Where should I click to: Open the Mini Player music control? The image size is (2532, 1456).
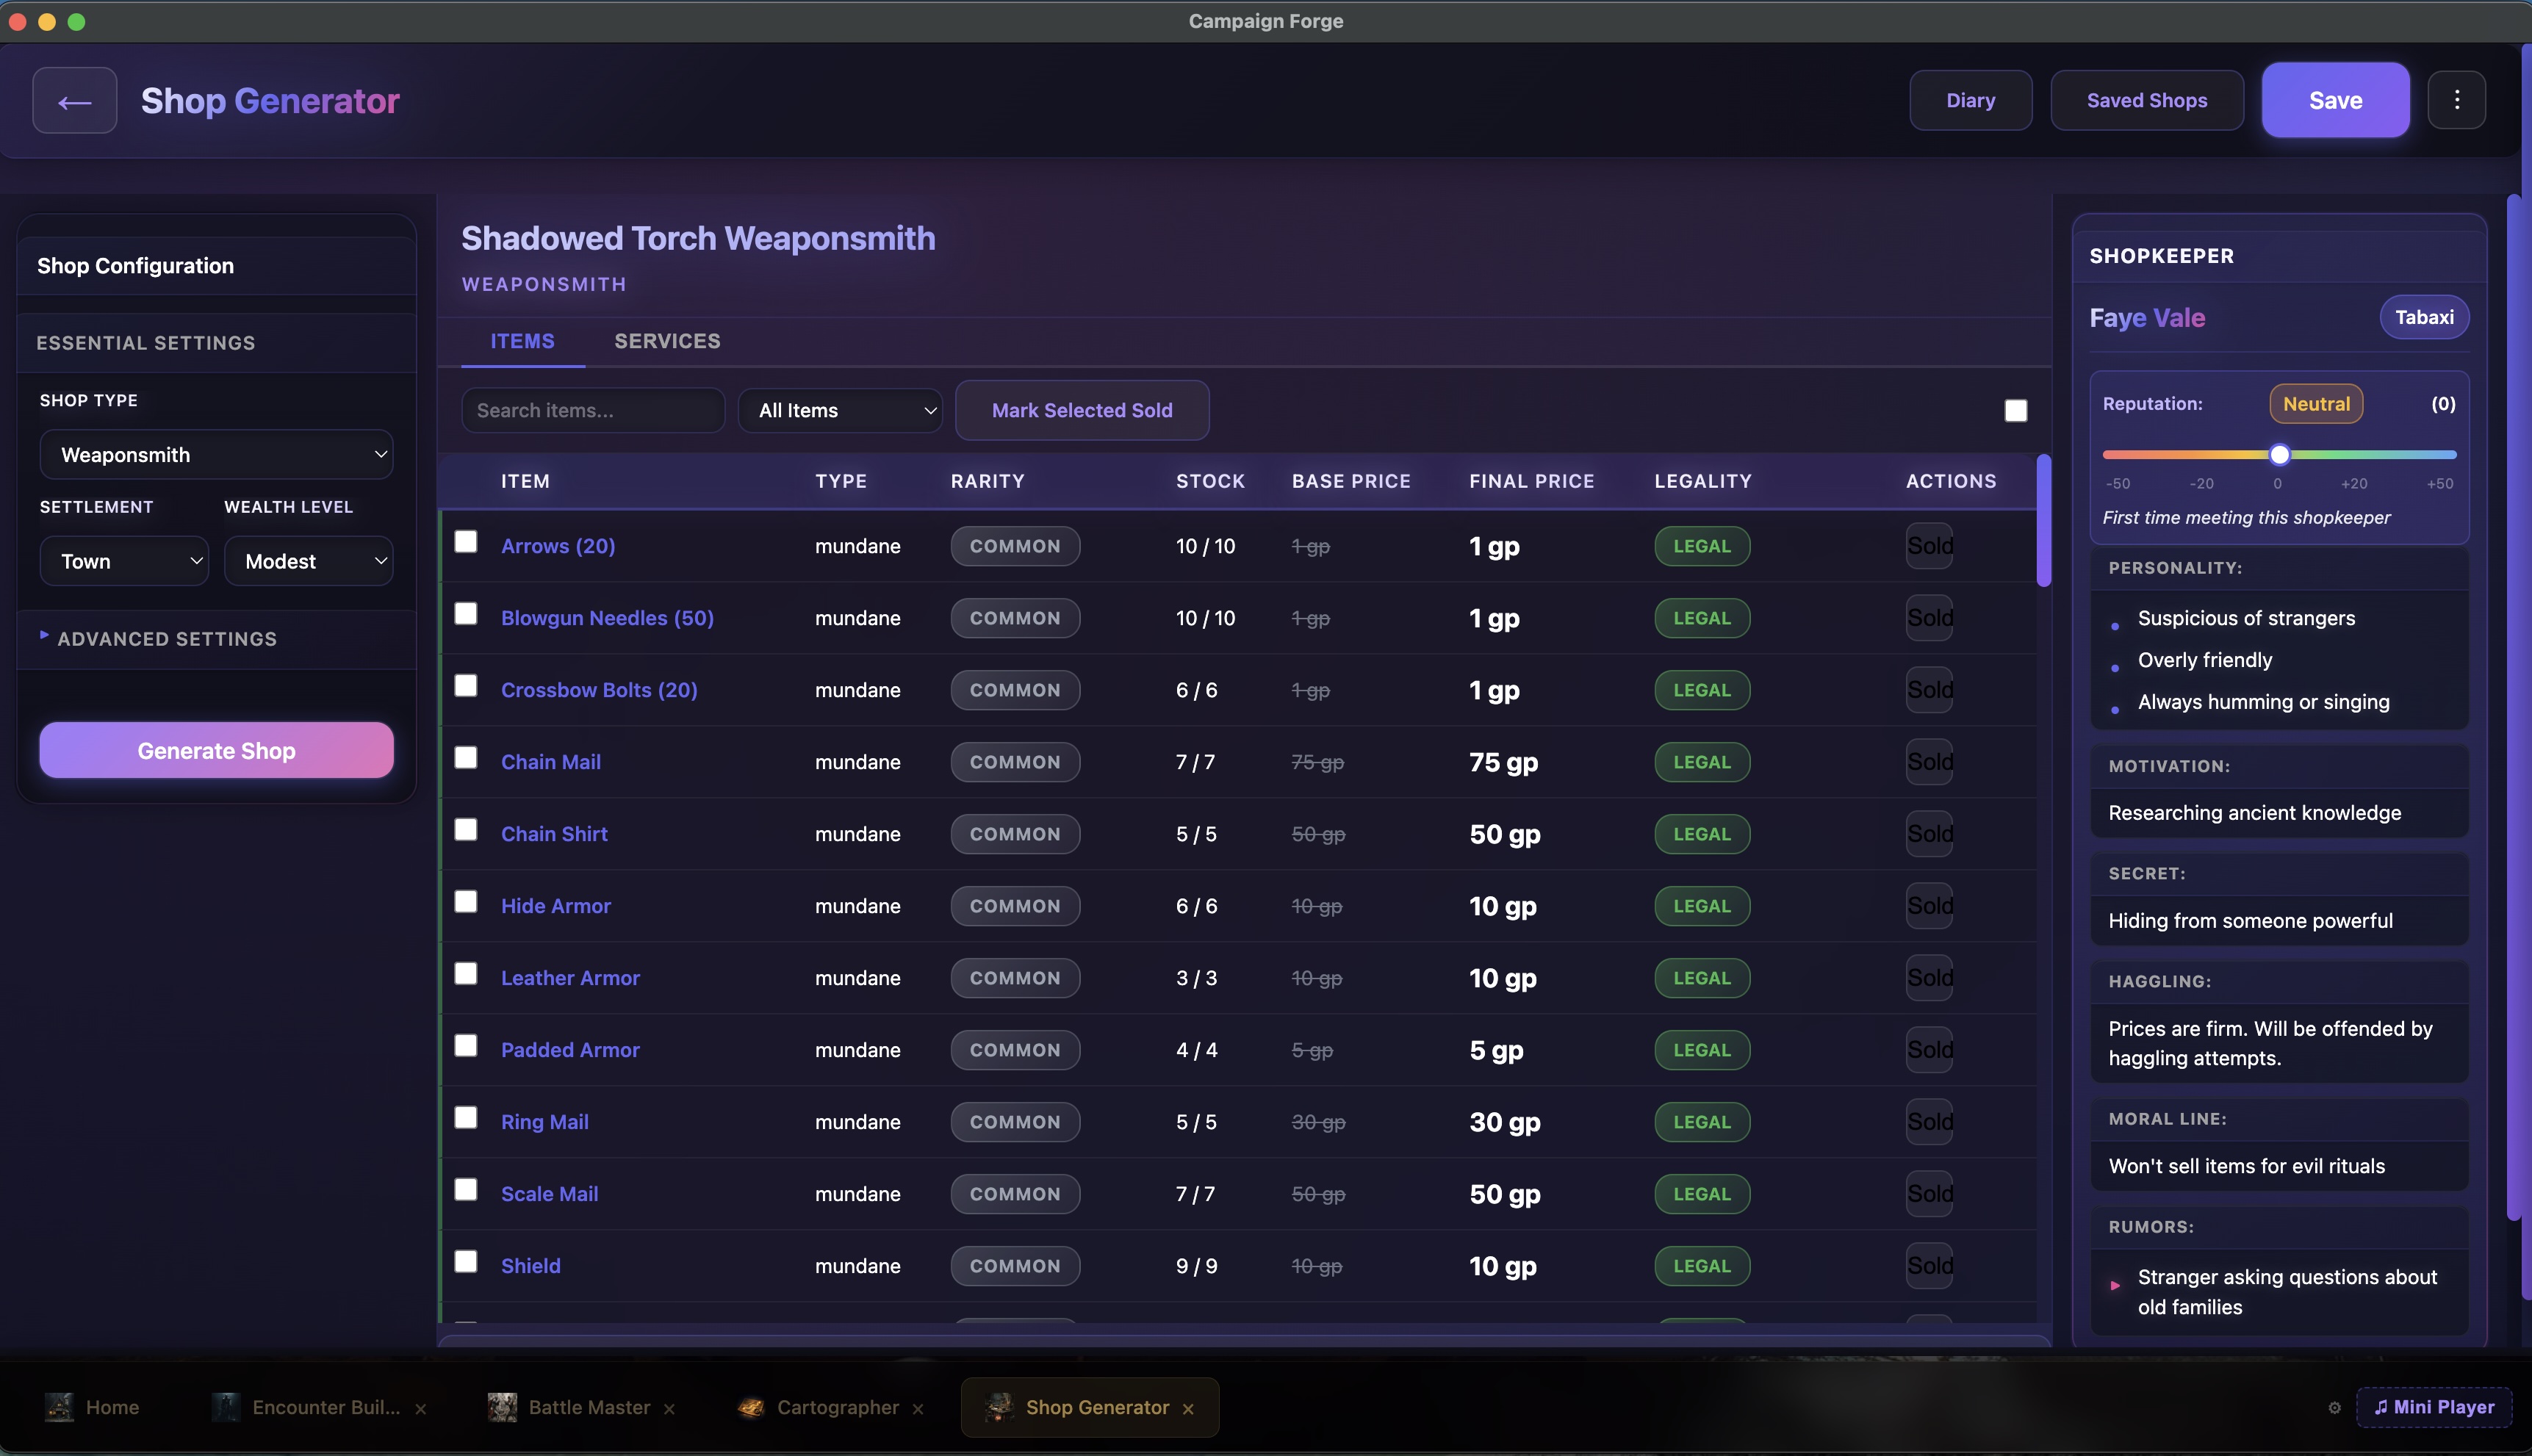(x=2434, y=1407)
